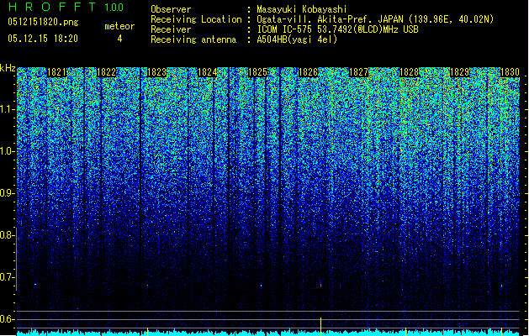This screenshot has height=336, width=529.
Task: Select the antenna value A504HB(yagi 4el)
Action: [x=297, y=39]
